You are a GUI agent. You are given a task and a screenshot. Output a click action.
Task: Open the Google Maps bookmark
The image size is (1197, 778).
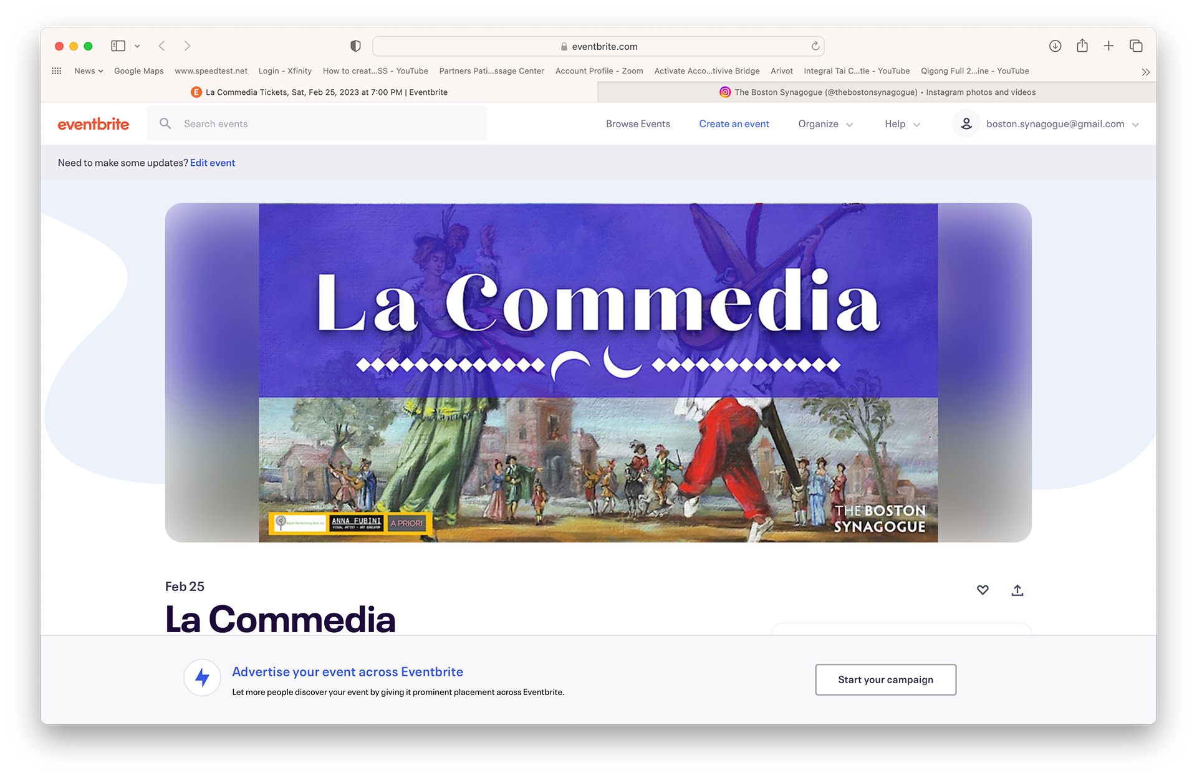click(x=139, y=71)
